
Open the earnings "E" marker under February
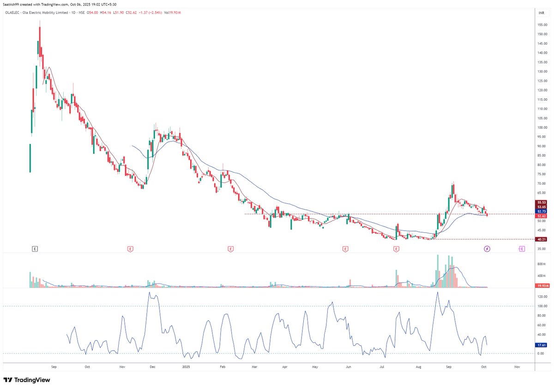(x=230, y=249)
